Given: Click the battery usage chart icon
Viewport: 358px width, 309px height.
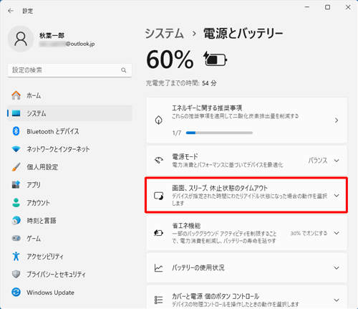Looking at the screenshot, I should 158,268.
